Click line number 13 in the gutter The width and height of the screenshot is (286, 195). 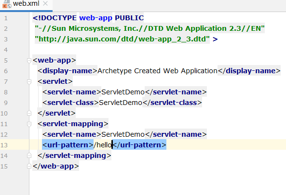coord(4,145)
